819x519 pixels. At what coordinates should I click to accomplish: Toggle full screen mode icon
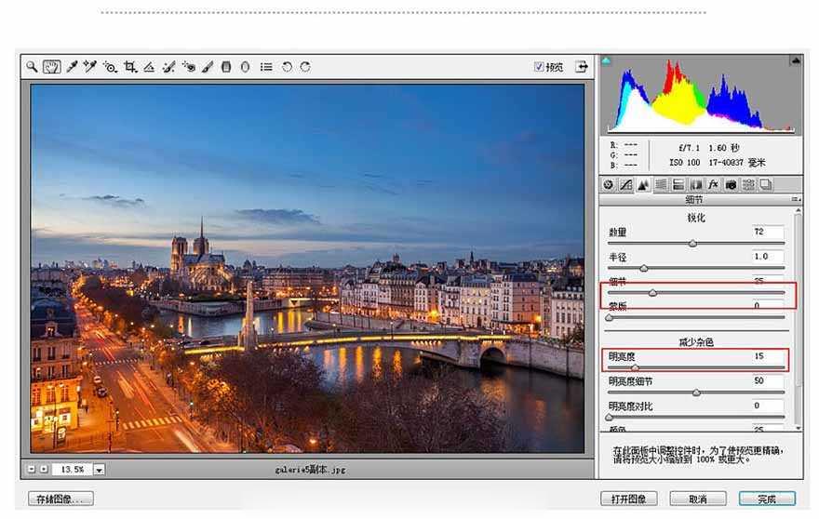click(582, 67)
